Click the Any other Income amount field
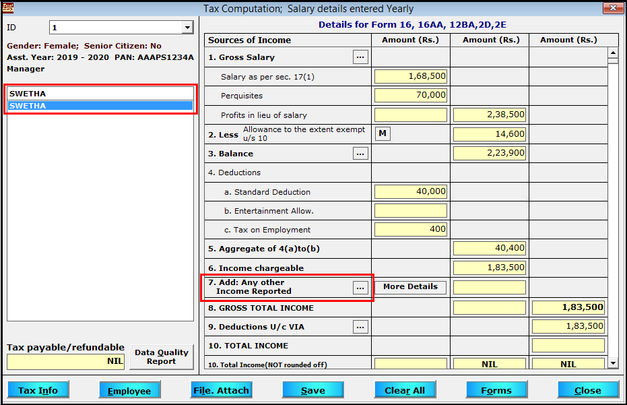 (490, 287)
